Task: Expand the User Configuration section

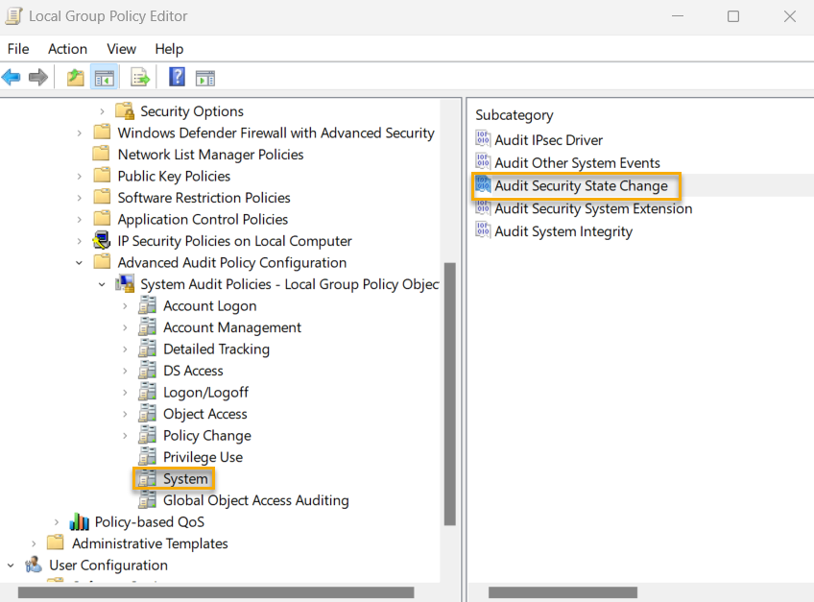Action: [11, 566]
